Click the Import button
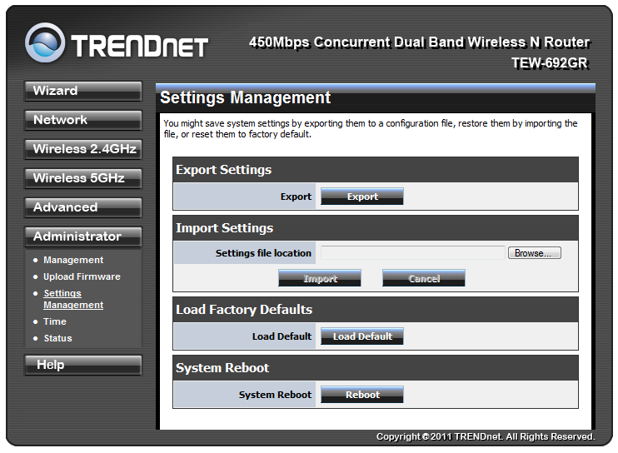 320,278
